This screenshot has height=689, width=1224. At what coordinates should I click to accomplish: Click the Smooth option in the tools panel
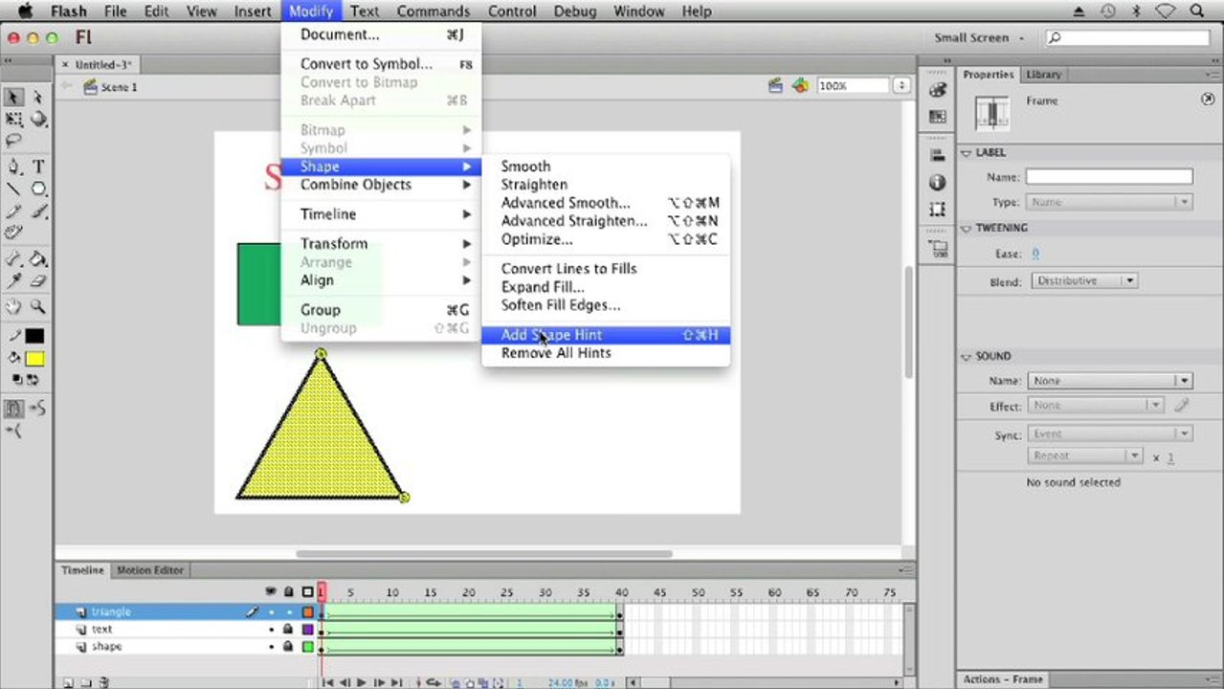coord(38,408)
